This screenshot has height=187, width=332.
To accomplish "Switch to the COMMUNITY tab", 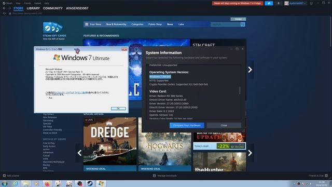I will (x=53, y=8).
